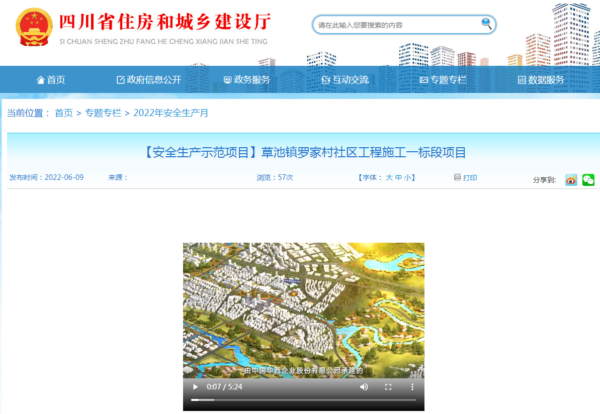Open 互动交流 navigation item
The height and width of the screenshot is (414, 600).
pyautogui.click(x=345, y=80)
